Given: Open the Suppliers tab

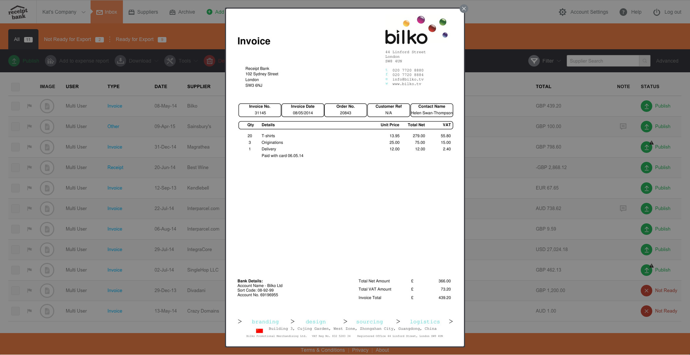Looking at the screenshot, I should tap(143, 12).
